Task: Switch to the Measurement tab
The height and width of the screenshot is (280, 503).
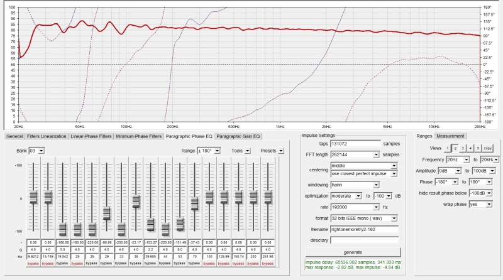Action: [450, 136]
